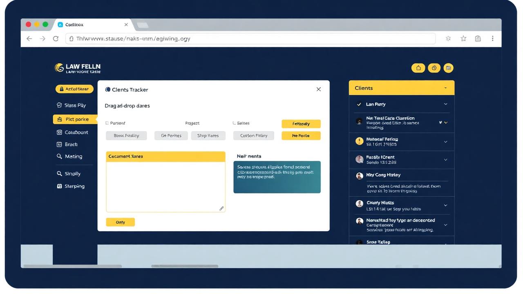Click the Boox Pardicy button
Image resolution: width=523 pixels, height=294 pixels.
coord(126,136)
